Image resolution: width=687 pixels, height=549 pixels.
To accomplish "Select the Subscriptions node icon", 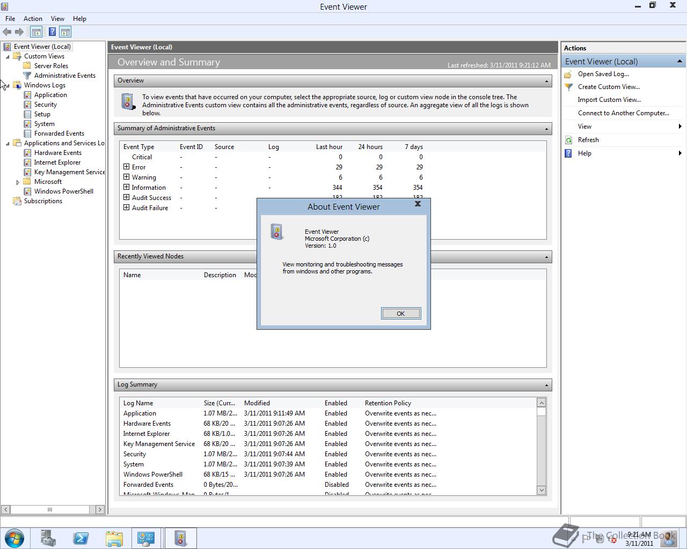I will pyautogui.click(x=17, y=201).
